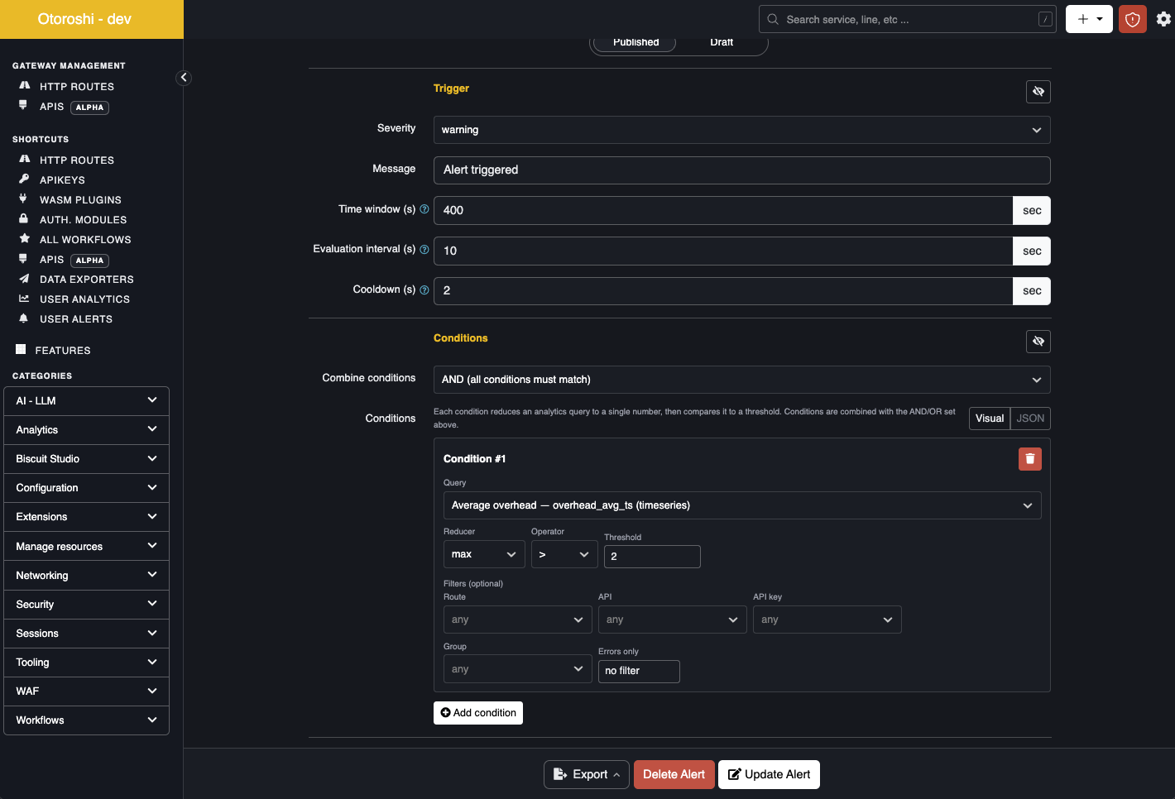Click the WASM Plugins plug icon

23,199
